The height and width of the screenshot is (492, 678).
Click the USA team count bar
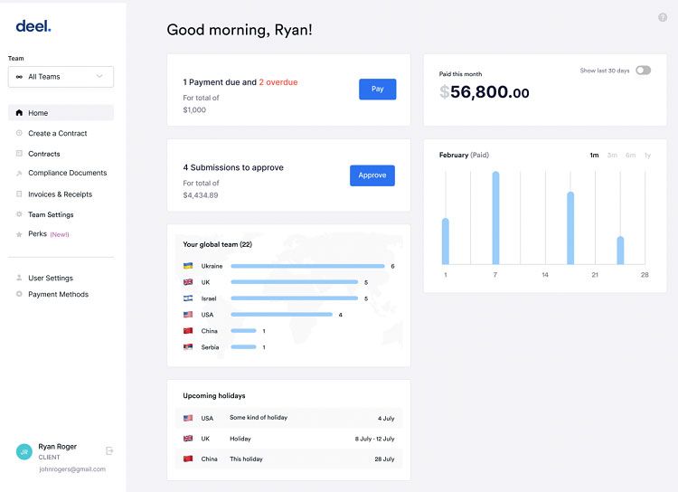point(281,315)
